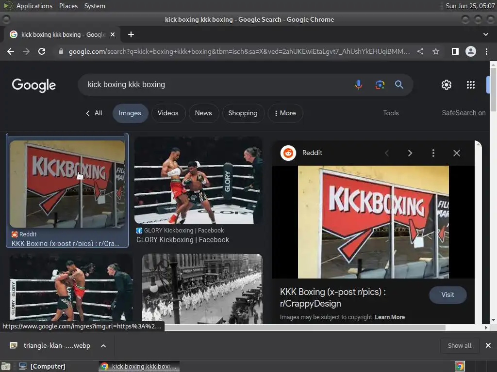View site information lock icon
Viewport: 497px width, 372px height.
61,51
